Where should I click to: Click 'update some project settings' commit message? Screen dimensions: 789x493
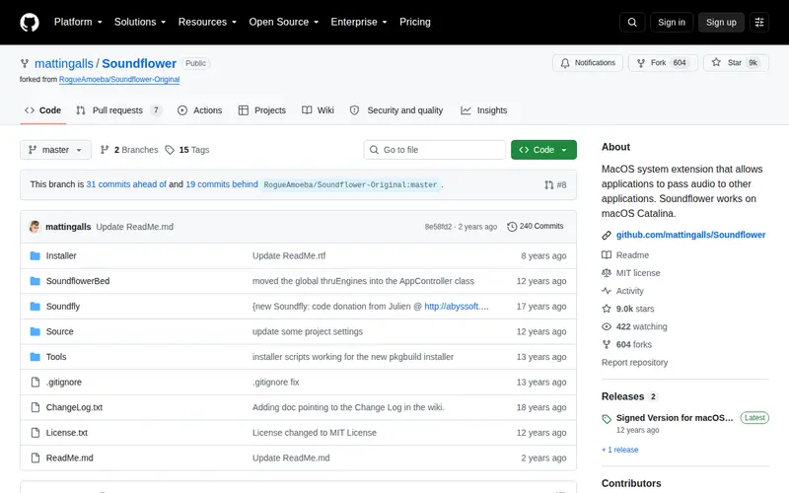coord(308,331)
